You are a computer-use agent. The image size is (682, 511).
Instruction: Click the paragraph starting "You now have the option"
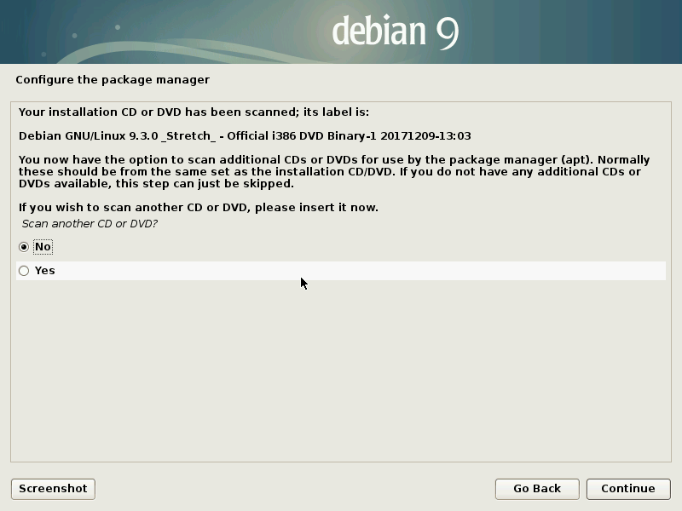(332, 172)
